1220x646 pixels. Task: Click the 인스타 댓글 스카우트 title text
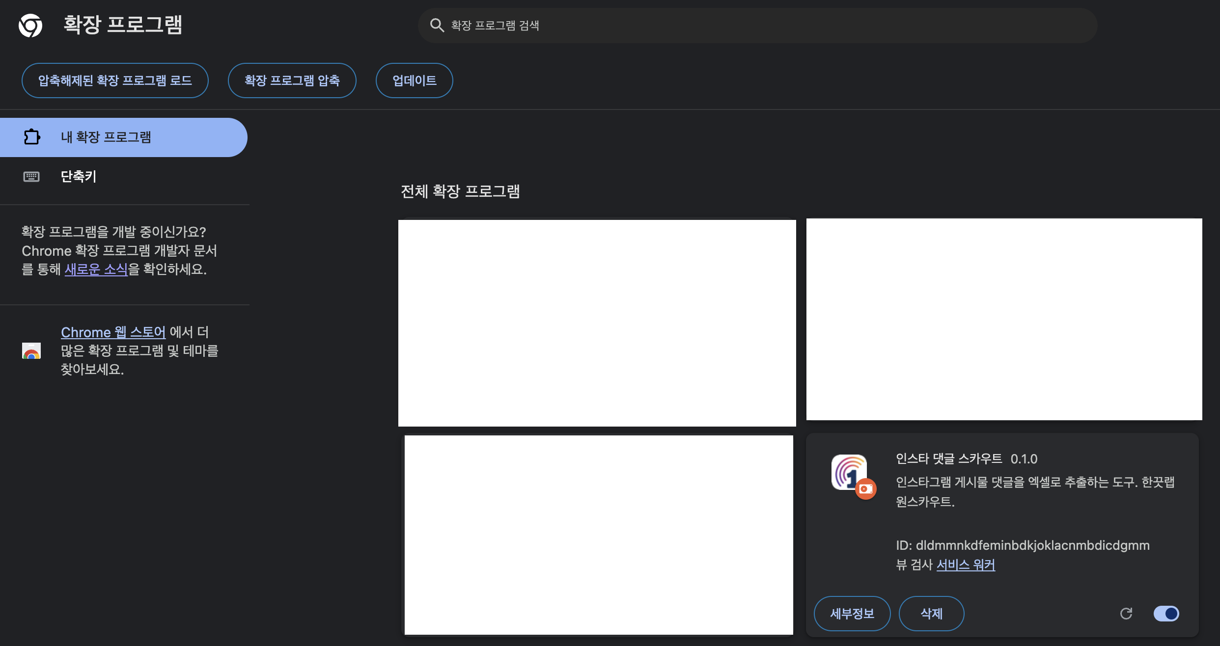click(949, 458)
